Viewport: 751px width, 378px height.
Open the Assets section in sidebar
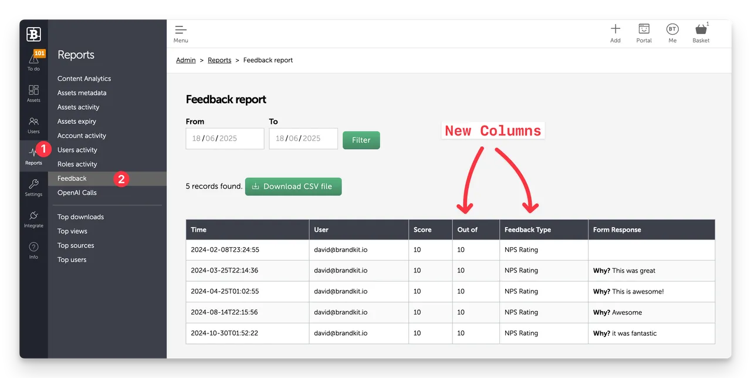click(33, 92)
